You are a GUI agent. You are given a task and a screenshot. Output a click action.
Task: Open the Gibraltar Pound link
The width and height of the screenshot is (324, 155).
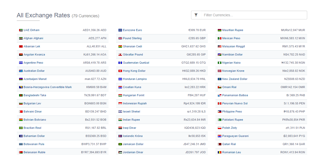pyautogui.click(x=133, y=54)
